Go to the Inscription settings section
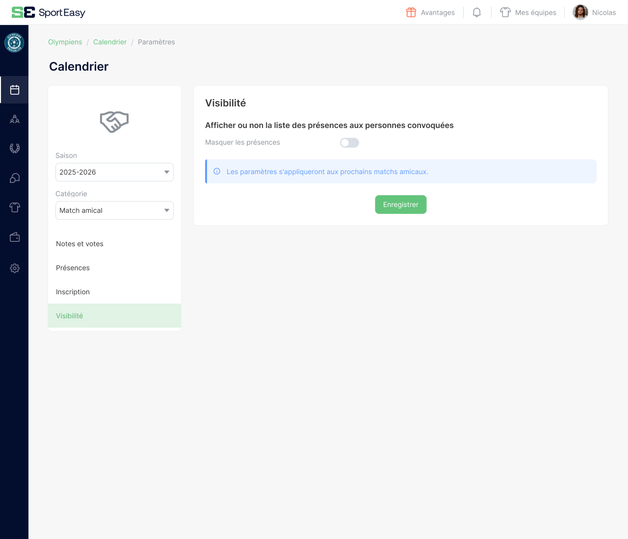 (x=73, y=292)
